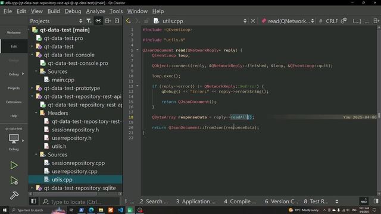Open main.cpp in the project tree
Viewport: 381px width, 214px height.
(63, 80)
